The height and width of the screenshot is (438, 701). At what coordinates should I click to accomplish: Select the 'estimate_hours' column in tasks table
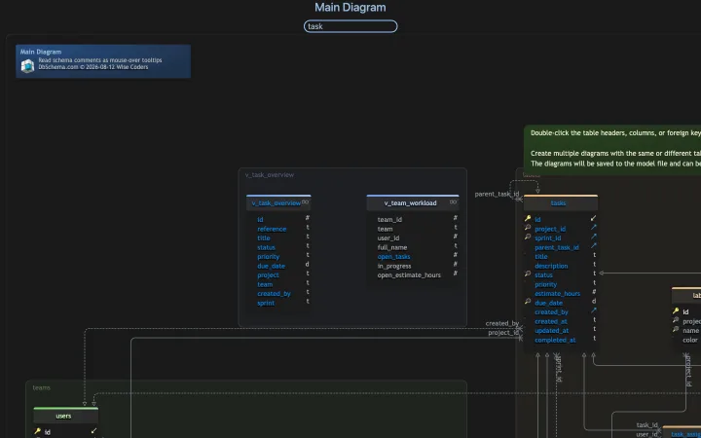(x=557, y=294)
